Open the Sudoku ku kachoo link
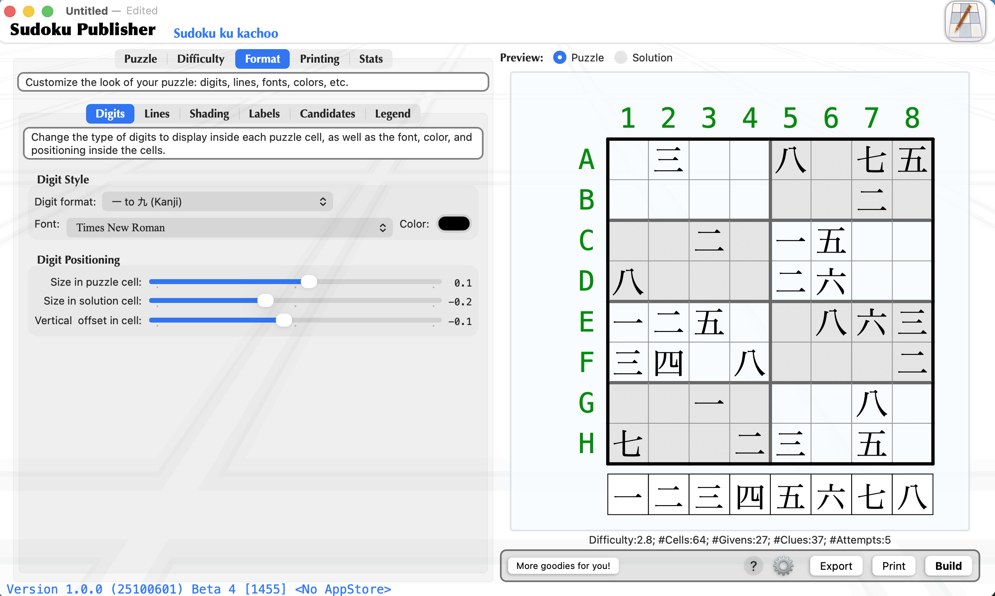 point(226,33)
